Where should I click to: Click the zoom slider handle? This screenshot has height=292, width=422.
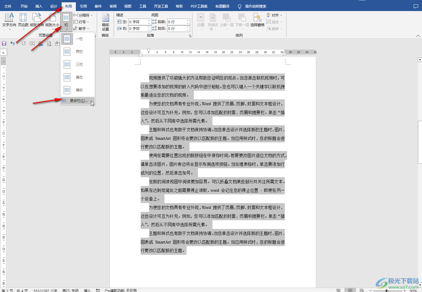click(387, 291)
